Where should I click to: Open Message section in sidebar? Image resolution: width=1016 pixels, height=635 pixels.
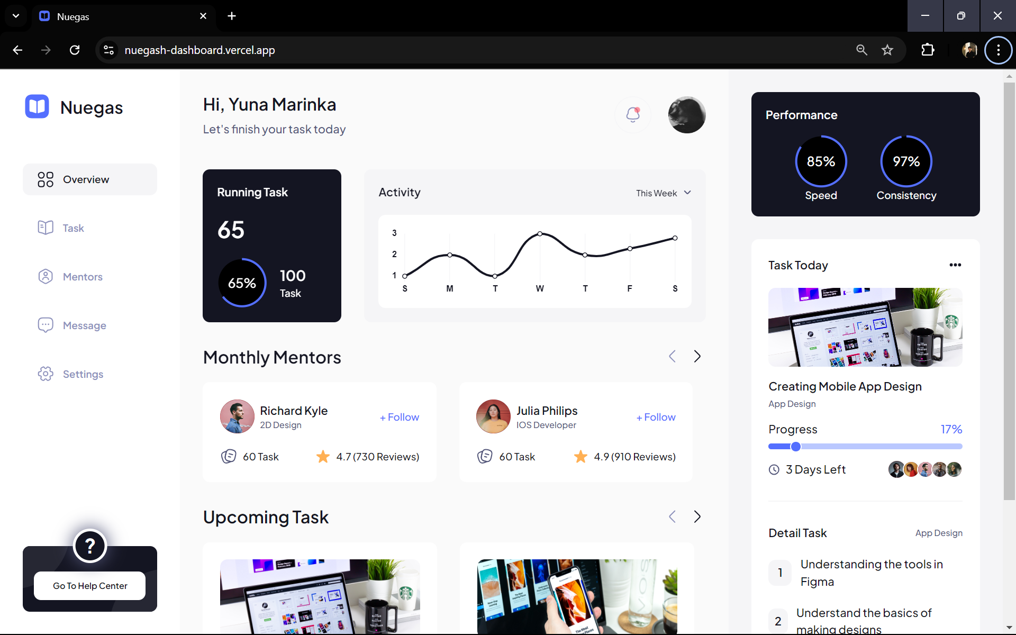(x=84, y=325)
